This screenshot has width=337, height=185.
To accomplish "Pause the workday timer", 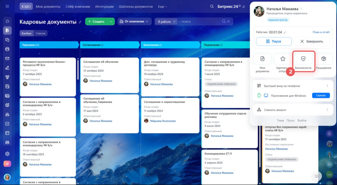I will tap(274, 41).
